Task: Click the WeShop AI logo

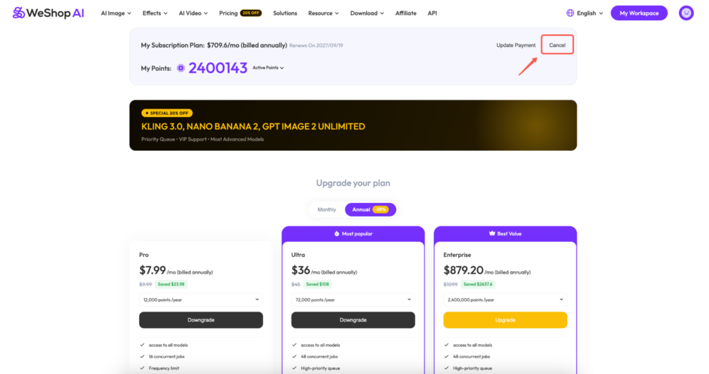Action: (48, 13)
